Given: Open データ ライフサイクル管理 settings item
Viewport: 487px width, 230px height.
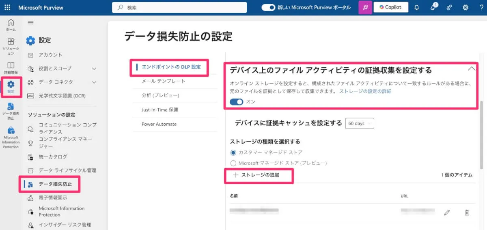Looking at the screenshot, I should [x=67, y=171].
